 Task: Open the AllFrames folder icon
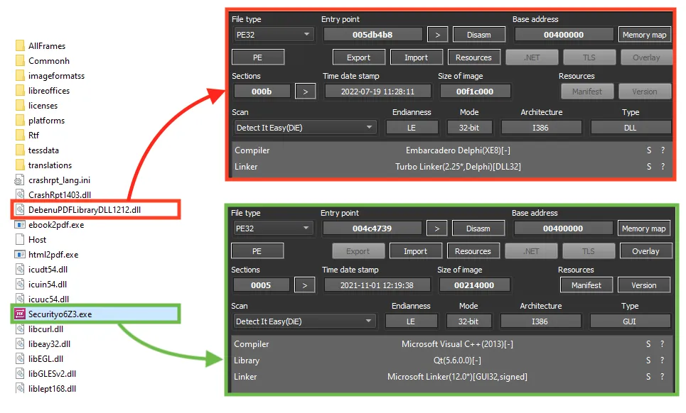[20, 46]
